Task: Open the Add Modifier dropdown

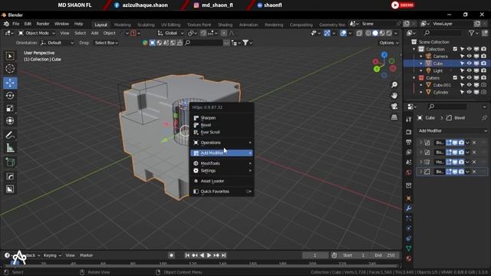Action: click(x=452, y=131)
